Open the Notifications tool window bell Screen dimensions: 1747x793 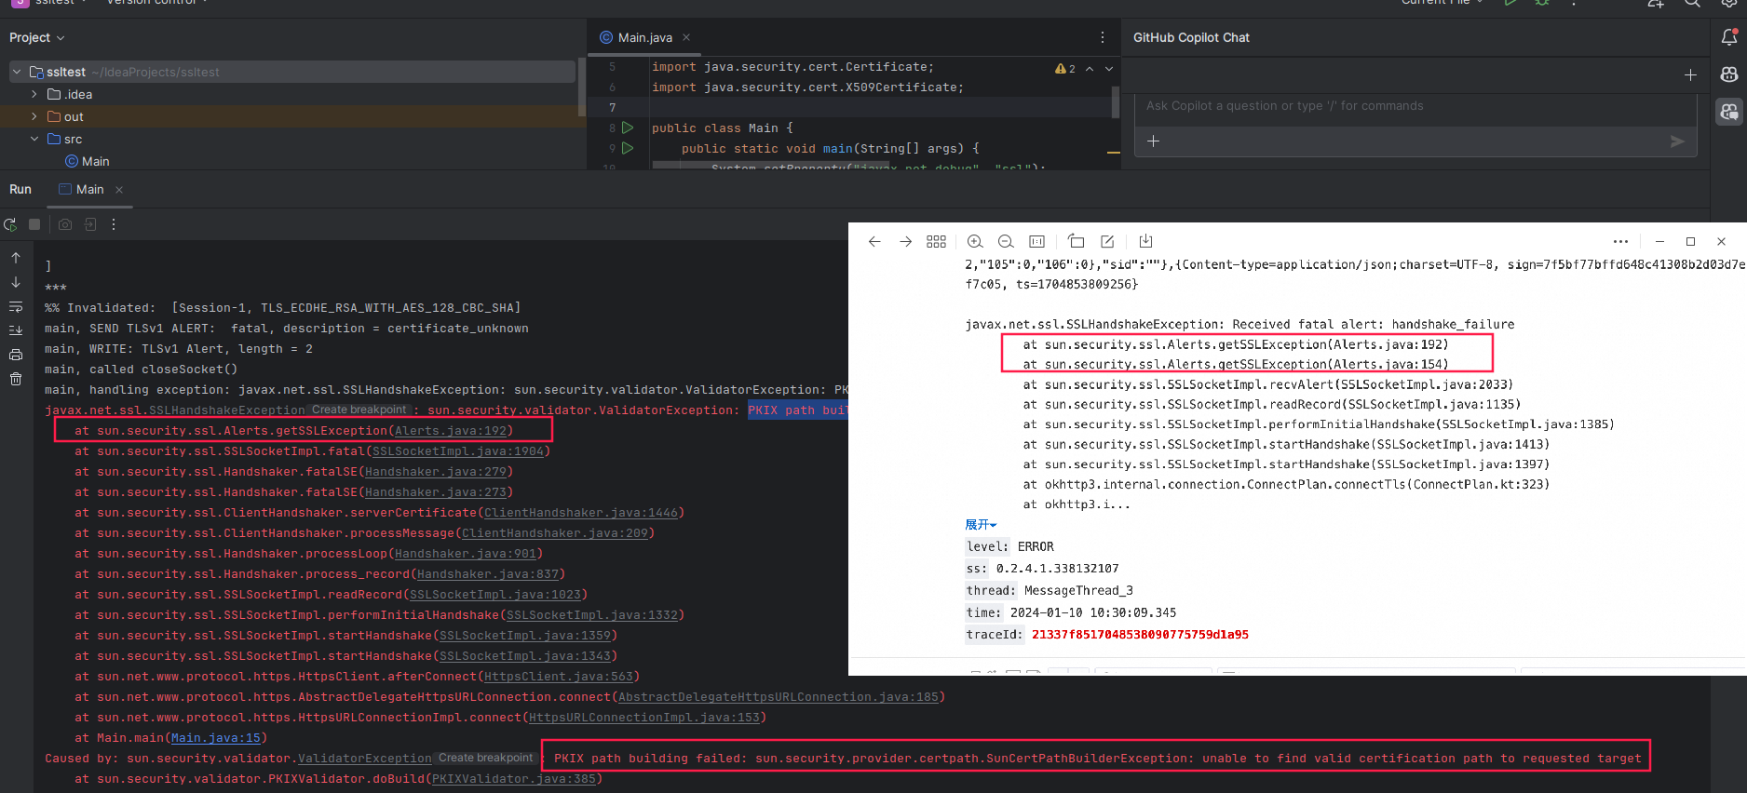1729,37
